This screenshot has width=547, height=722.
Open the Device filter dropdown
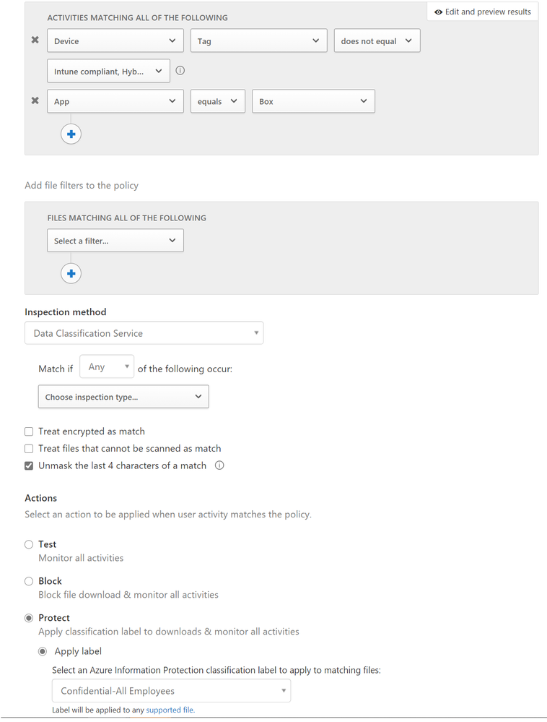tap(115, 41)
